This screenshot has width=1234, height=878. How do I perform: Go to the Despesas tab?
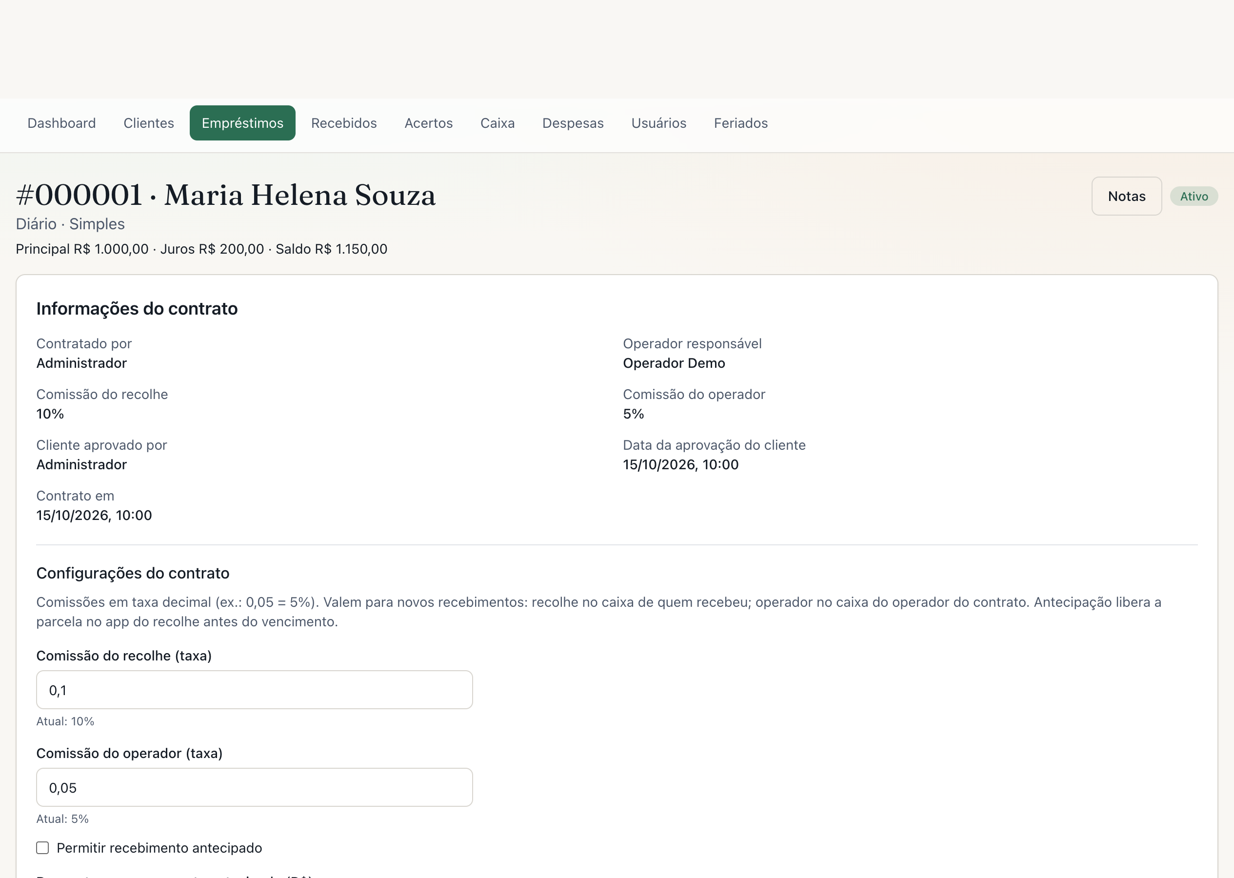[x=573, y=123]
